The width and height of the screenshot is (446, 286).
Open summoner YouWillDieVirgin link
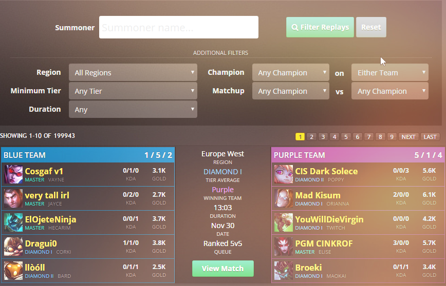[329, 219]
